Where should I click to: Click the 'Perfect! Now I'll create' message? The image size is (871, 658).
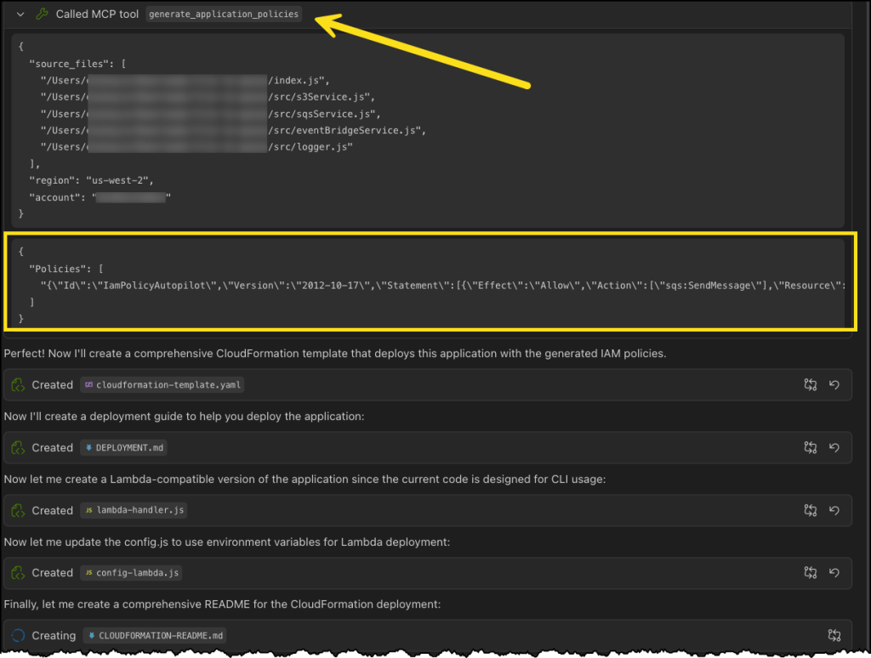(335, 353)
